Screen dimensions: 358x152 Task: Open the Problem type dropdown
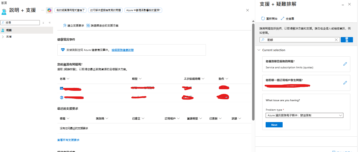pos(304,115)
